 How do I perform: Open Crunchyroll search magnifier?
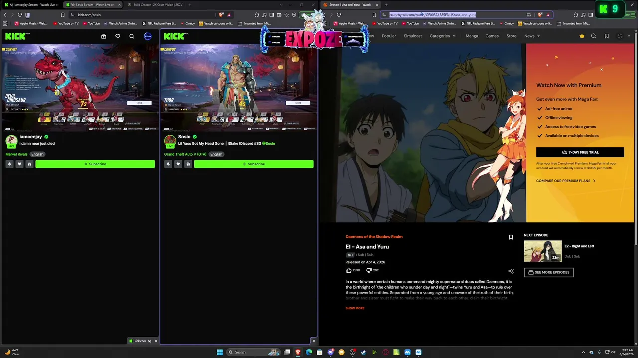click(594, 36)
